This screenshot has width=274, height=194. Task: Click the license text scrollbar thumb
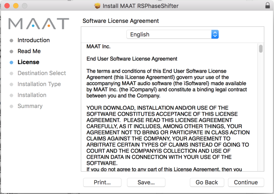click(261, 49)
